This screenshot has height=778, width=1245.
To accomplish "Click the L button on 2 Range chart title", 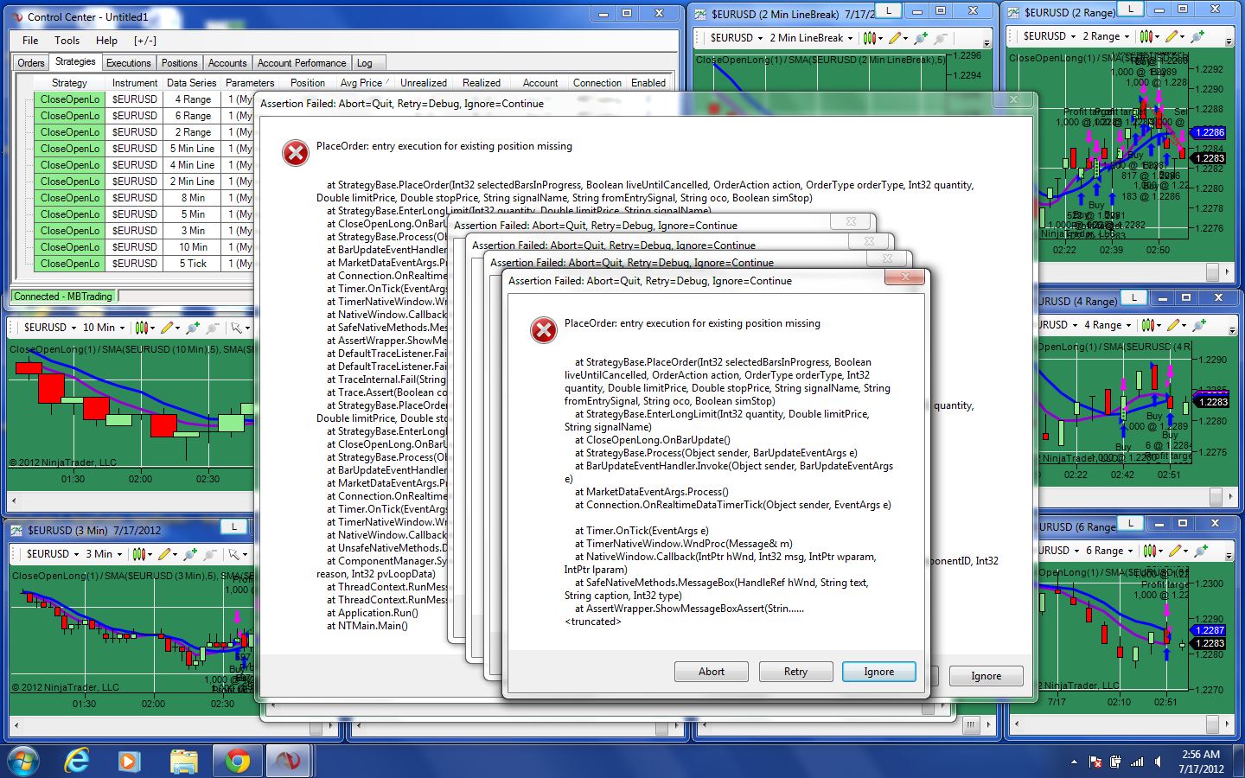I will [1129, 10].
